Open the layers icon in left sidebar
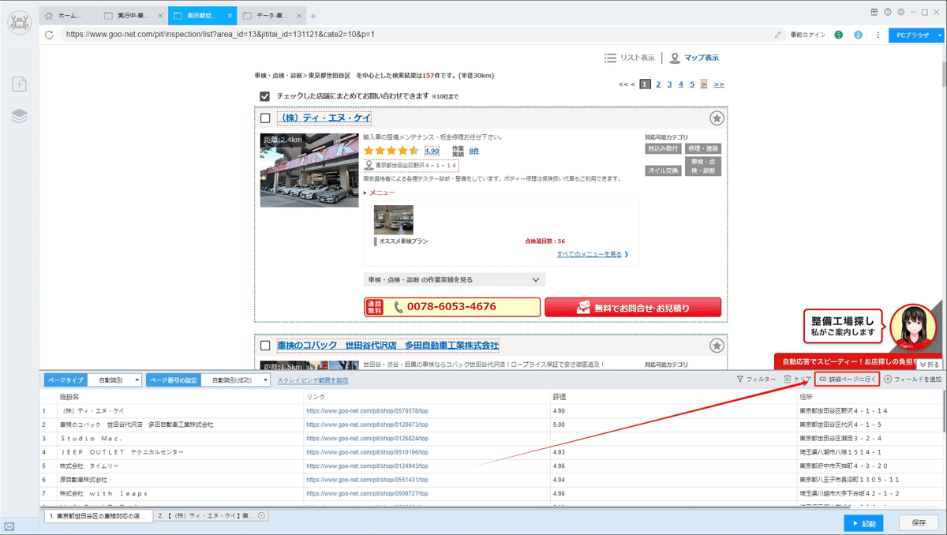This screenshot has height=535, width=947. tap(20, 115)
